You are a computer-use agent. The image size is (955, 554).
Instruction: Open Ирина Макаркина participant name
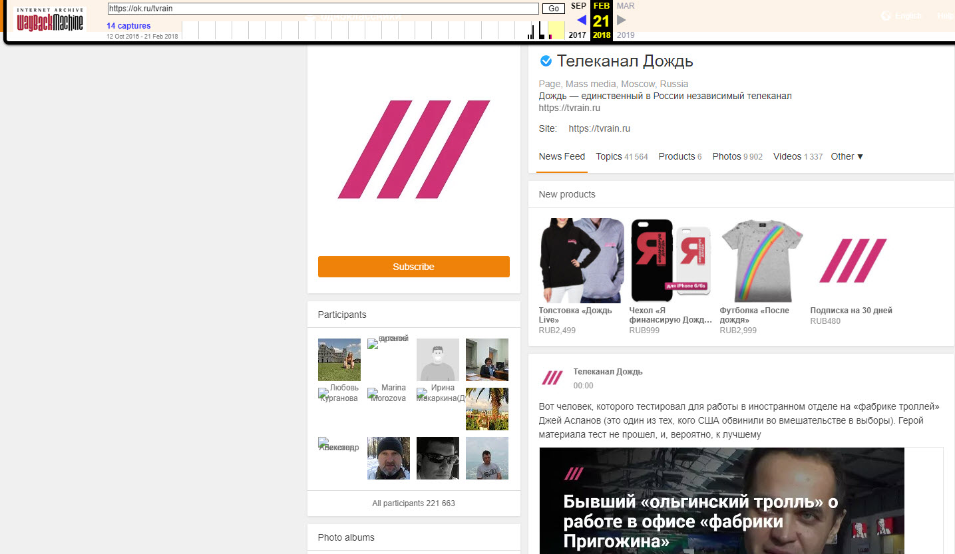[441, 393]
